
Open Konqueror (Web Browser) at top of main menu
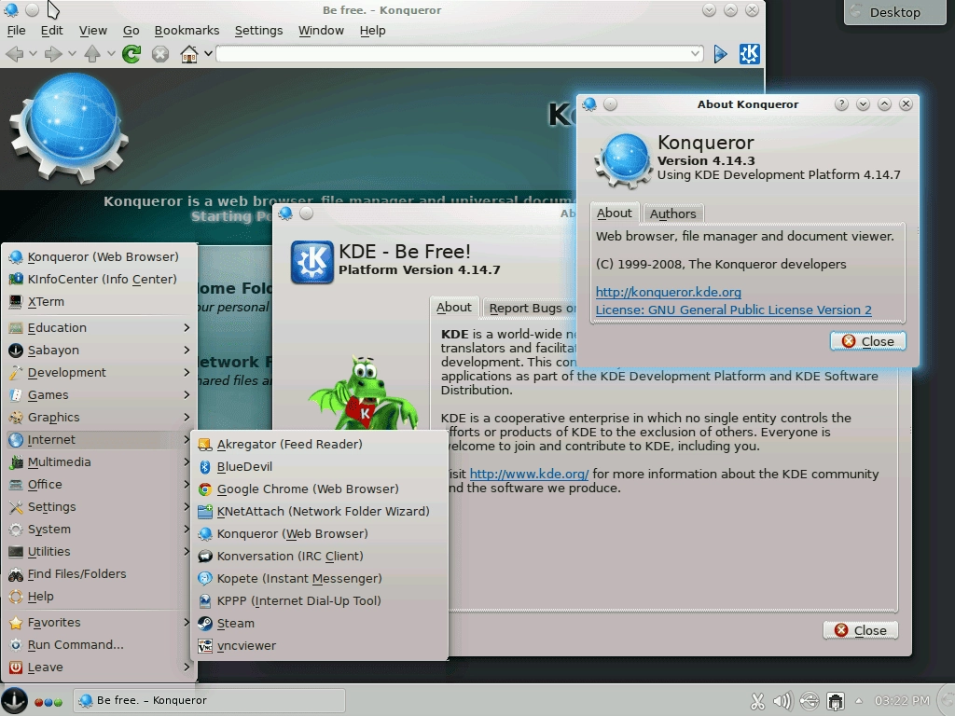point(99,257)
